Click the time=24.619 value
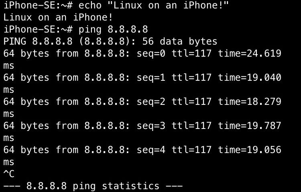Viewport: 301px width, 192px height. [x=249, y=53]
